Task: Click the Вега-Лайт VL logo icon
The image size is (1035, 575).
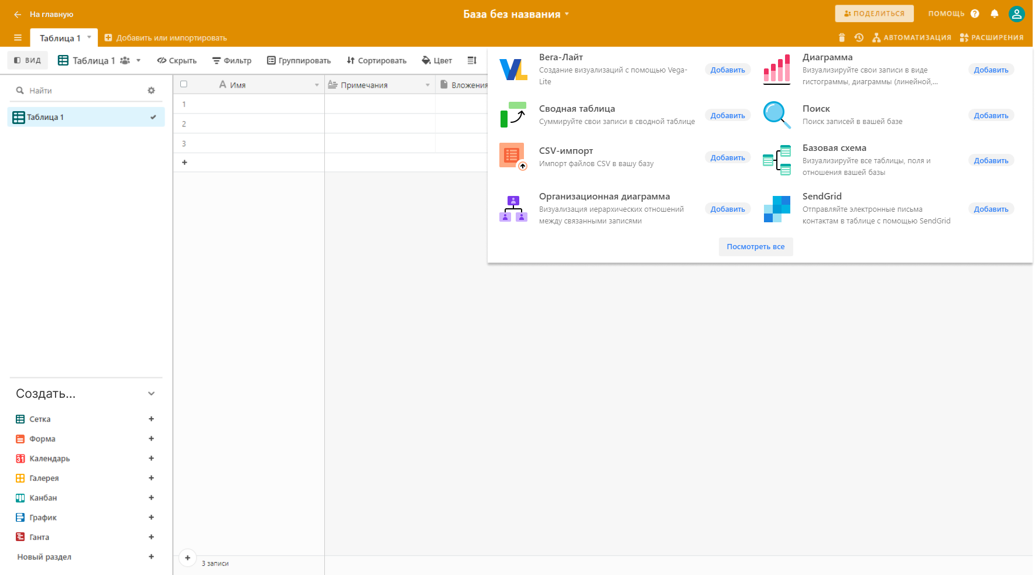Action: pos(513,70)
